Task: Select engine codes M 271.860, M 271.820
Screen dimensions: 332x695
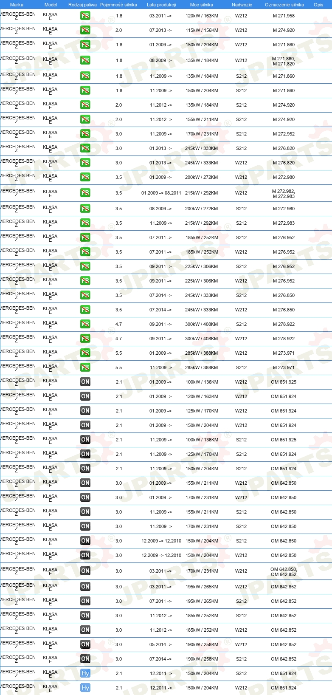Action: pos(284,61)
